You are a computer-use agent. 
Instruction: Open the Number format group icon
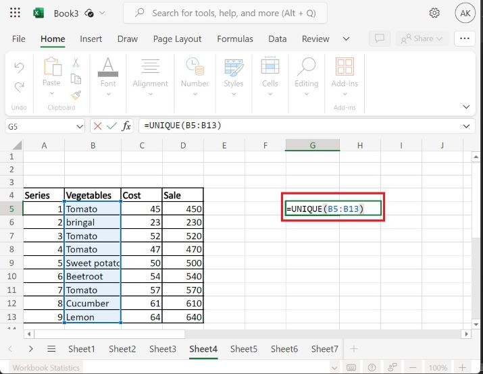[195, 66]
